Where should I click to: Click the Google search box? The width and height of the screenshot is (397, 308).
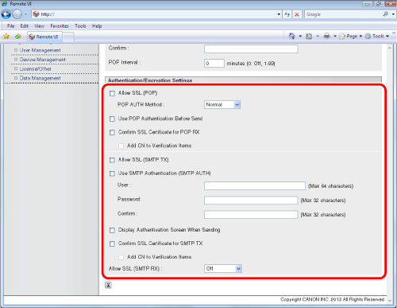click(343, 14)
